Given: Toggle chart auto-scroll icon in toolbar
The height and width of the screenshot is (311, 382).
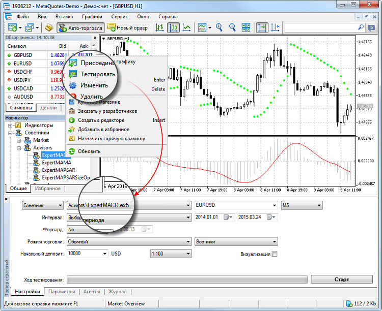Looking at the screenshot, I should pos(263,27).
